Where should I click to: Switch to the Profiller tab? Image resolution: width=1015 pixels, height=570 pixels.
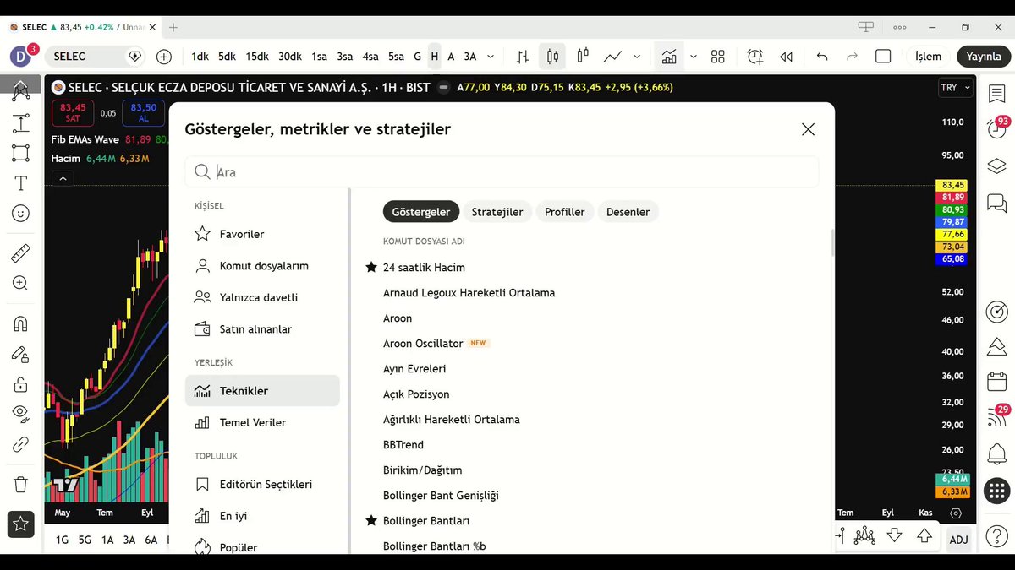pyautogui.click(x=564, y=212)
